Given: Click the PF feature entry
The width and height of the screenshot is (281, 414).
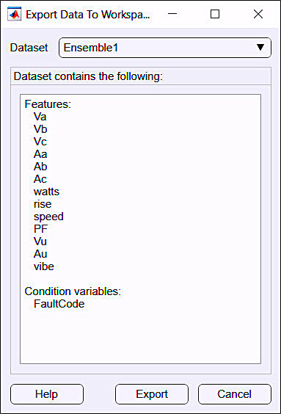Looking at the screenshot, I should coord(40,229).
